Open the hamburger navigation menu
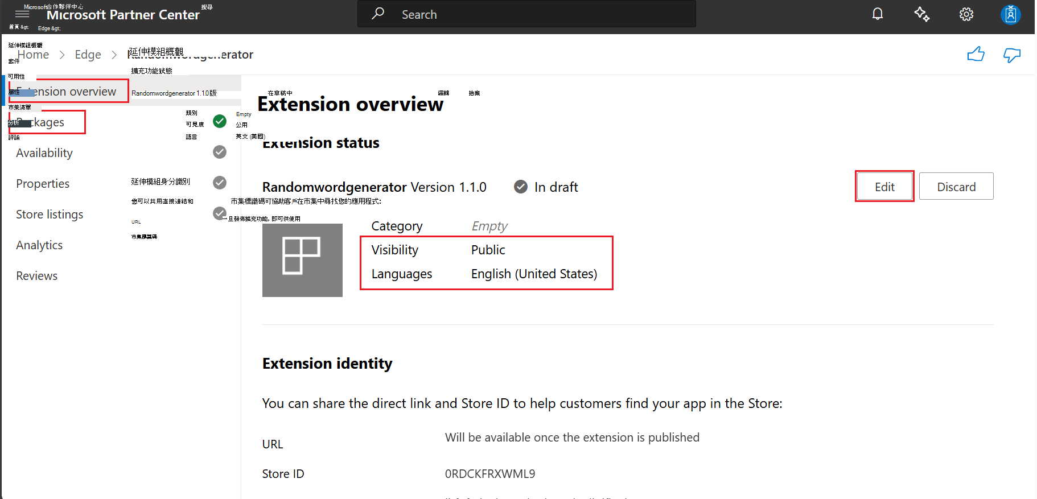Image resolution: width=1037 pixels, height=499 pixels. pos(22,14)
